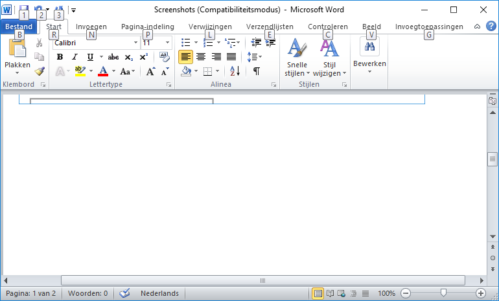This screenshot has width=499, height=301.
Task: Click the Shrink Font icon
Action: coord(165,71)
